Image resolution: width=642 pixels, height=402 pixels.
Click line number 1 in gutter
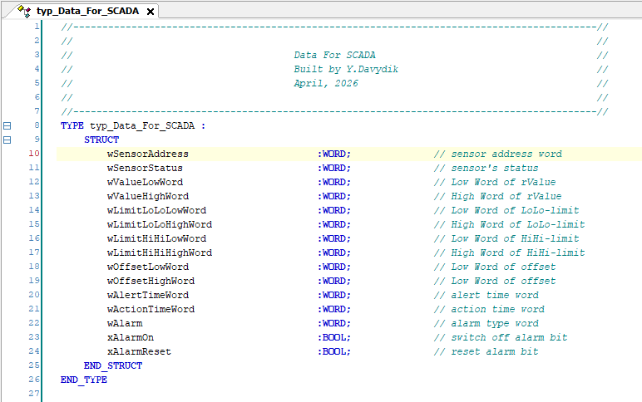(37, 27)
